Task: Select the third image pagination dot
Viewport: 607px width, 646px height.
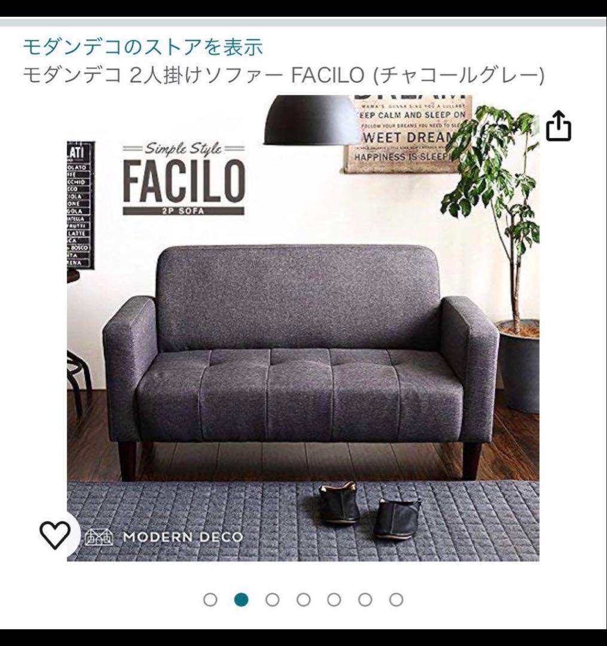Action: click(272, 599)
